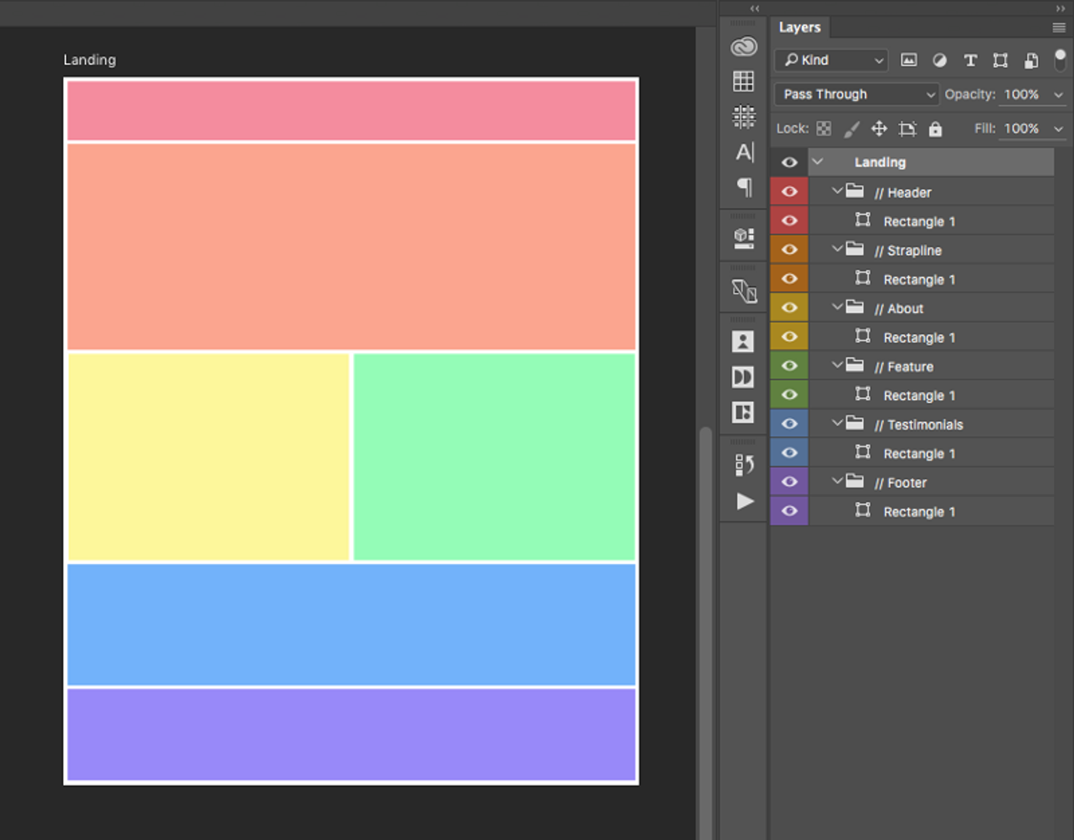Filter layers by type (T icon)

coord(970,60)
